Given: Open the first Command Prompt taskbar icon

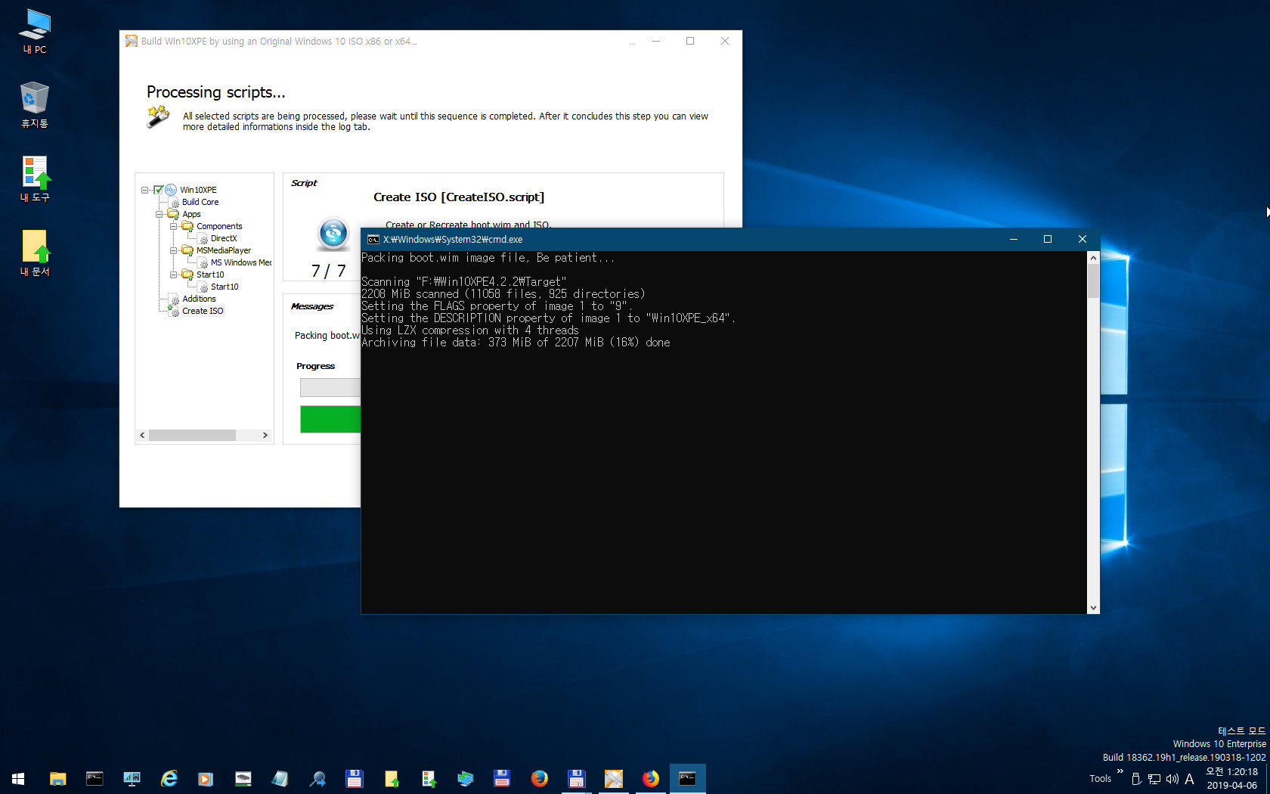Looking at the screenshot, I should [94, 779].
